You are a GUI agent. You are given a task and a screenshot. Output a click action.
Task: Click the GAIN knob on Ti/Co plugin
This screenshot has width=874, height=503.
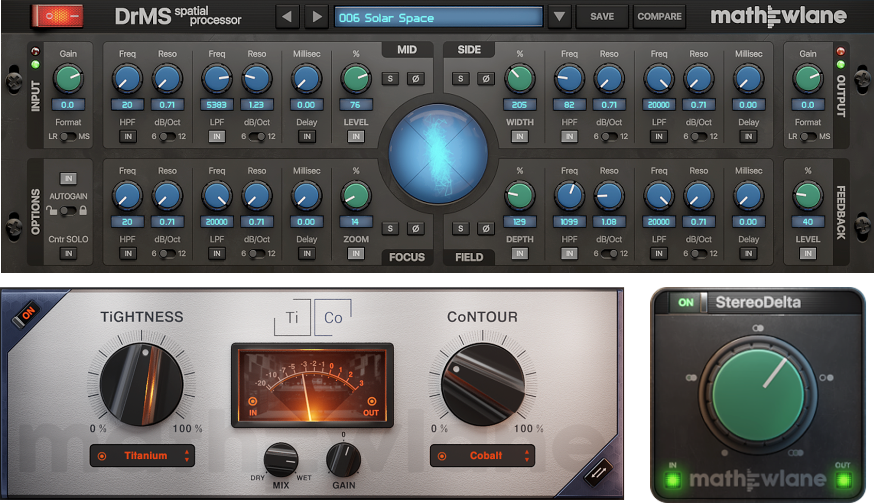344,459
